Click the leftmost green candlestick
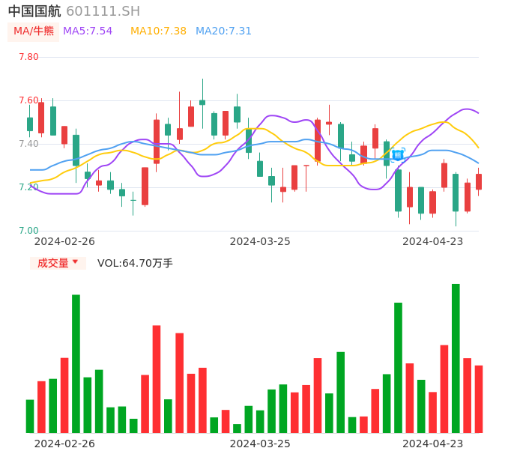The height and width of the screenshot is (454, 514). click(30, 124)
